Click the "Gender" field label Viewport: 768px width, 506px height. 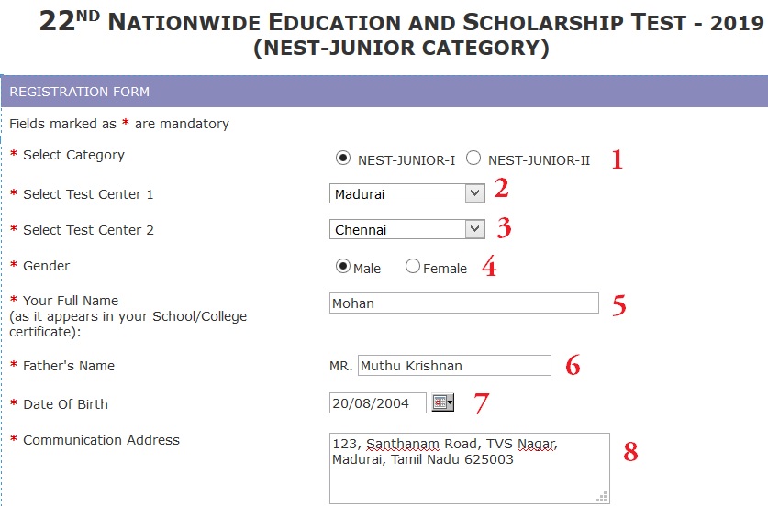click(x=46, y=266)
